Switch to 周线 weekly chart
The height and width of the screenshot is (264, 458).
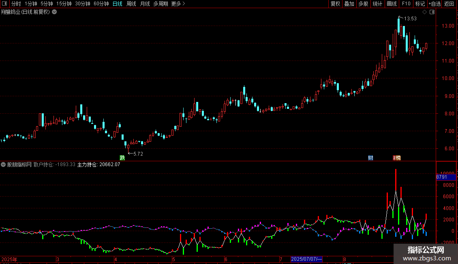tap(131, 4)
